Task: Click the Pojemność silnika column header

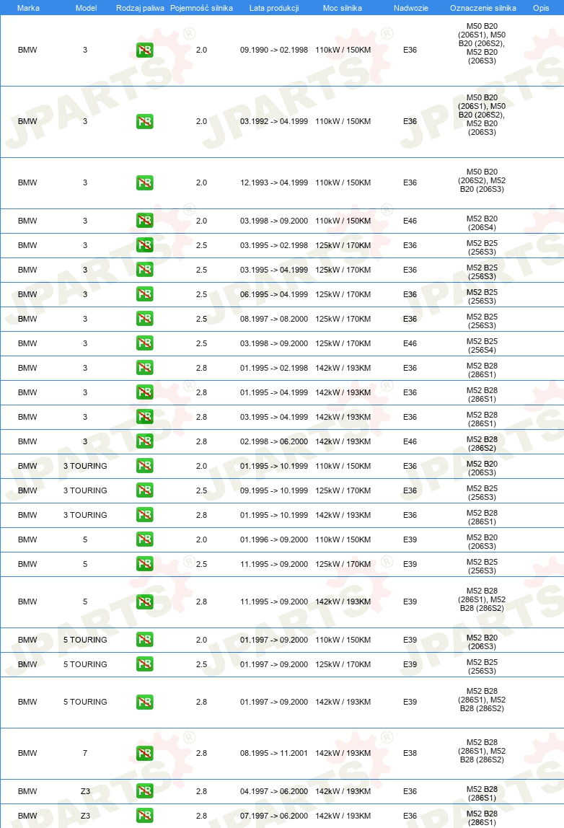Action: coord(201,8)
